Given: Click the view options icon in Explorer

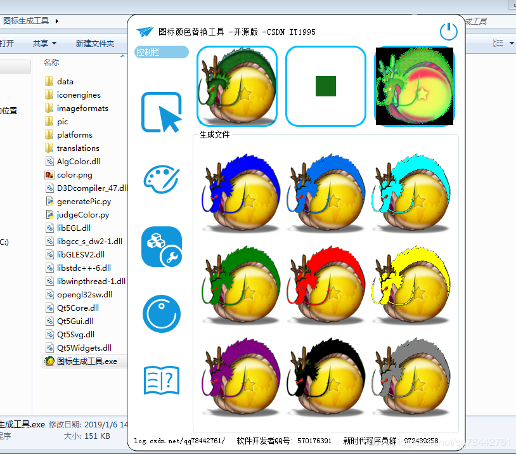Looking at the screenshot, I should coord(499,43).
